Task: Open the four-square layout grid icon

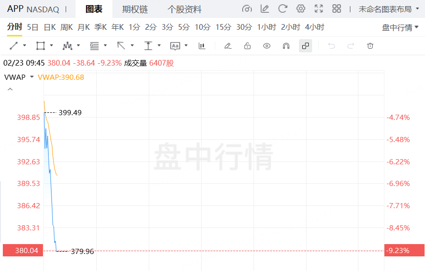Action: pos(337,8)
